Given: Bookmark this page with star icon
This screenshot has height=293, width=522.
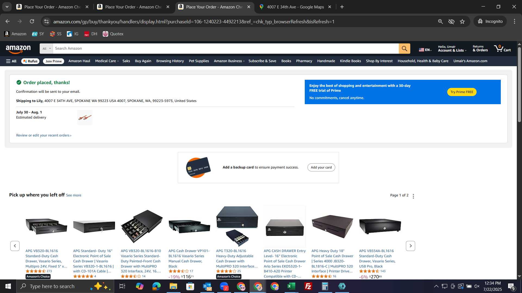Looking at the screenshot, I should click(x=462, y=21).
